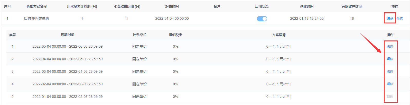This screenshot has height=105, width=410.
Task: Click the 修改 link for 后付费固定单价
Action: click(x=399, y=18)
